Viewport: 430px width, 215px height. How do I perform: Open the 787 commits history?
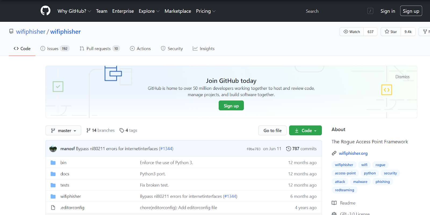[x=301, y=149]
